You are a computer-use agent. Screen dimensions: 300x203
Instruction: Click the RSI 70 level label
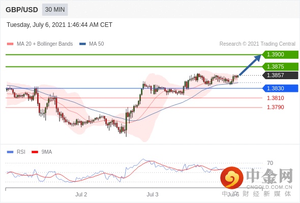click(x=270, y=163)
